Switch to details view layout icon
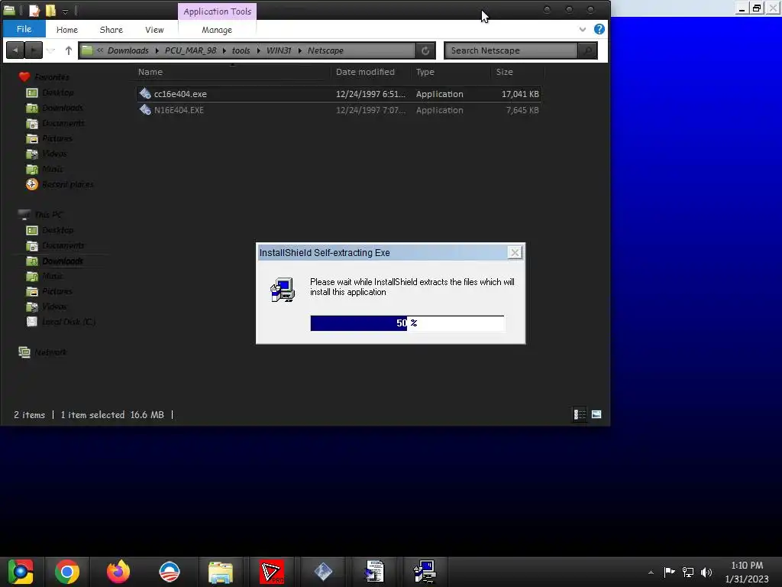Image resolution: width=782 pixels, height=587 pixels. point(580,414)
